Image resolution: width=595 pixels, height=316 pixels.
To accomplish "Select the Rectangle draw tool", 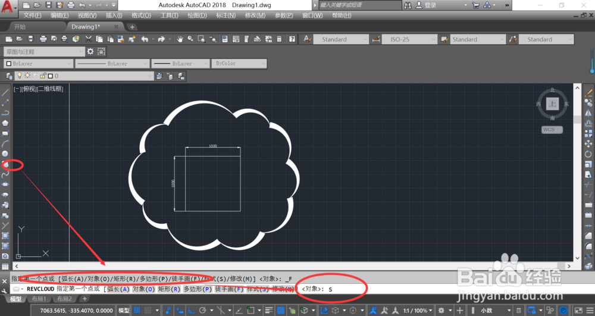I will coord(5,133).
